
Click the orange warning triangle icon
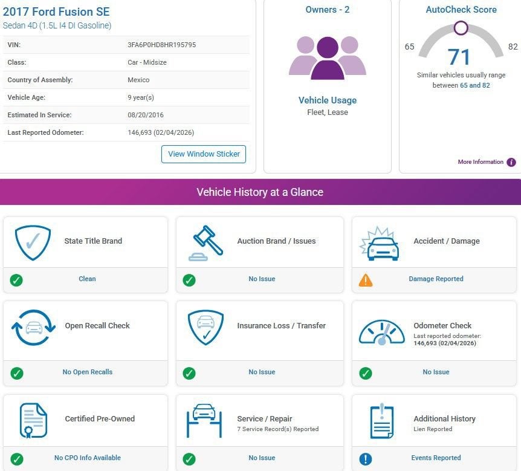[366, 280]
